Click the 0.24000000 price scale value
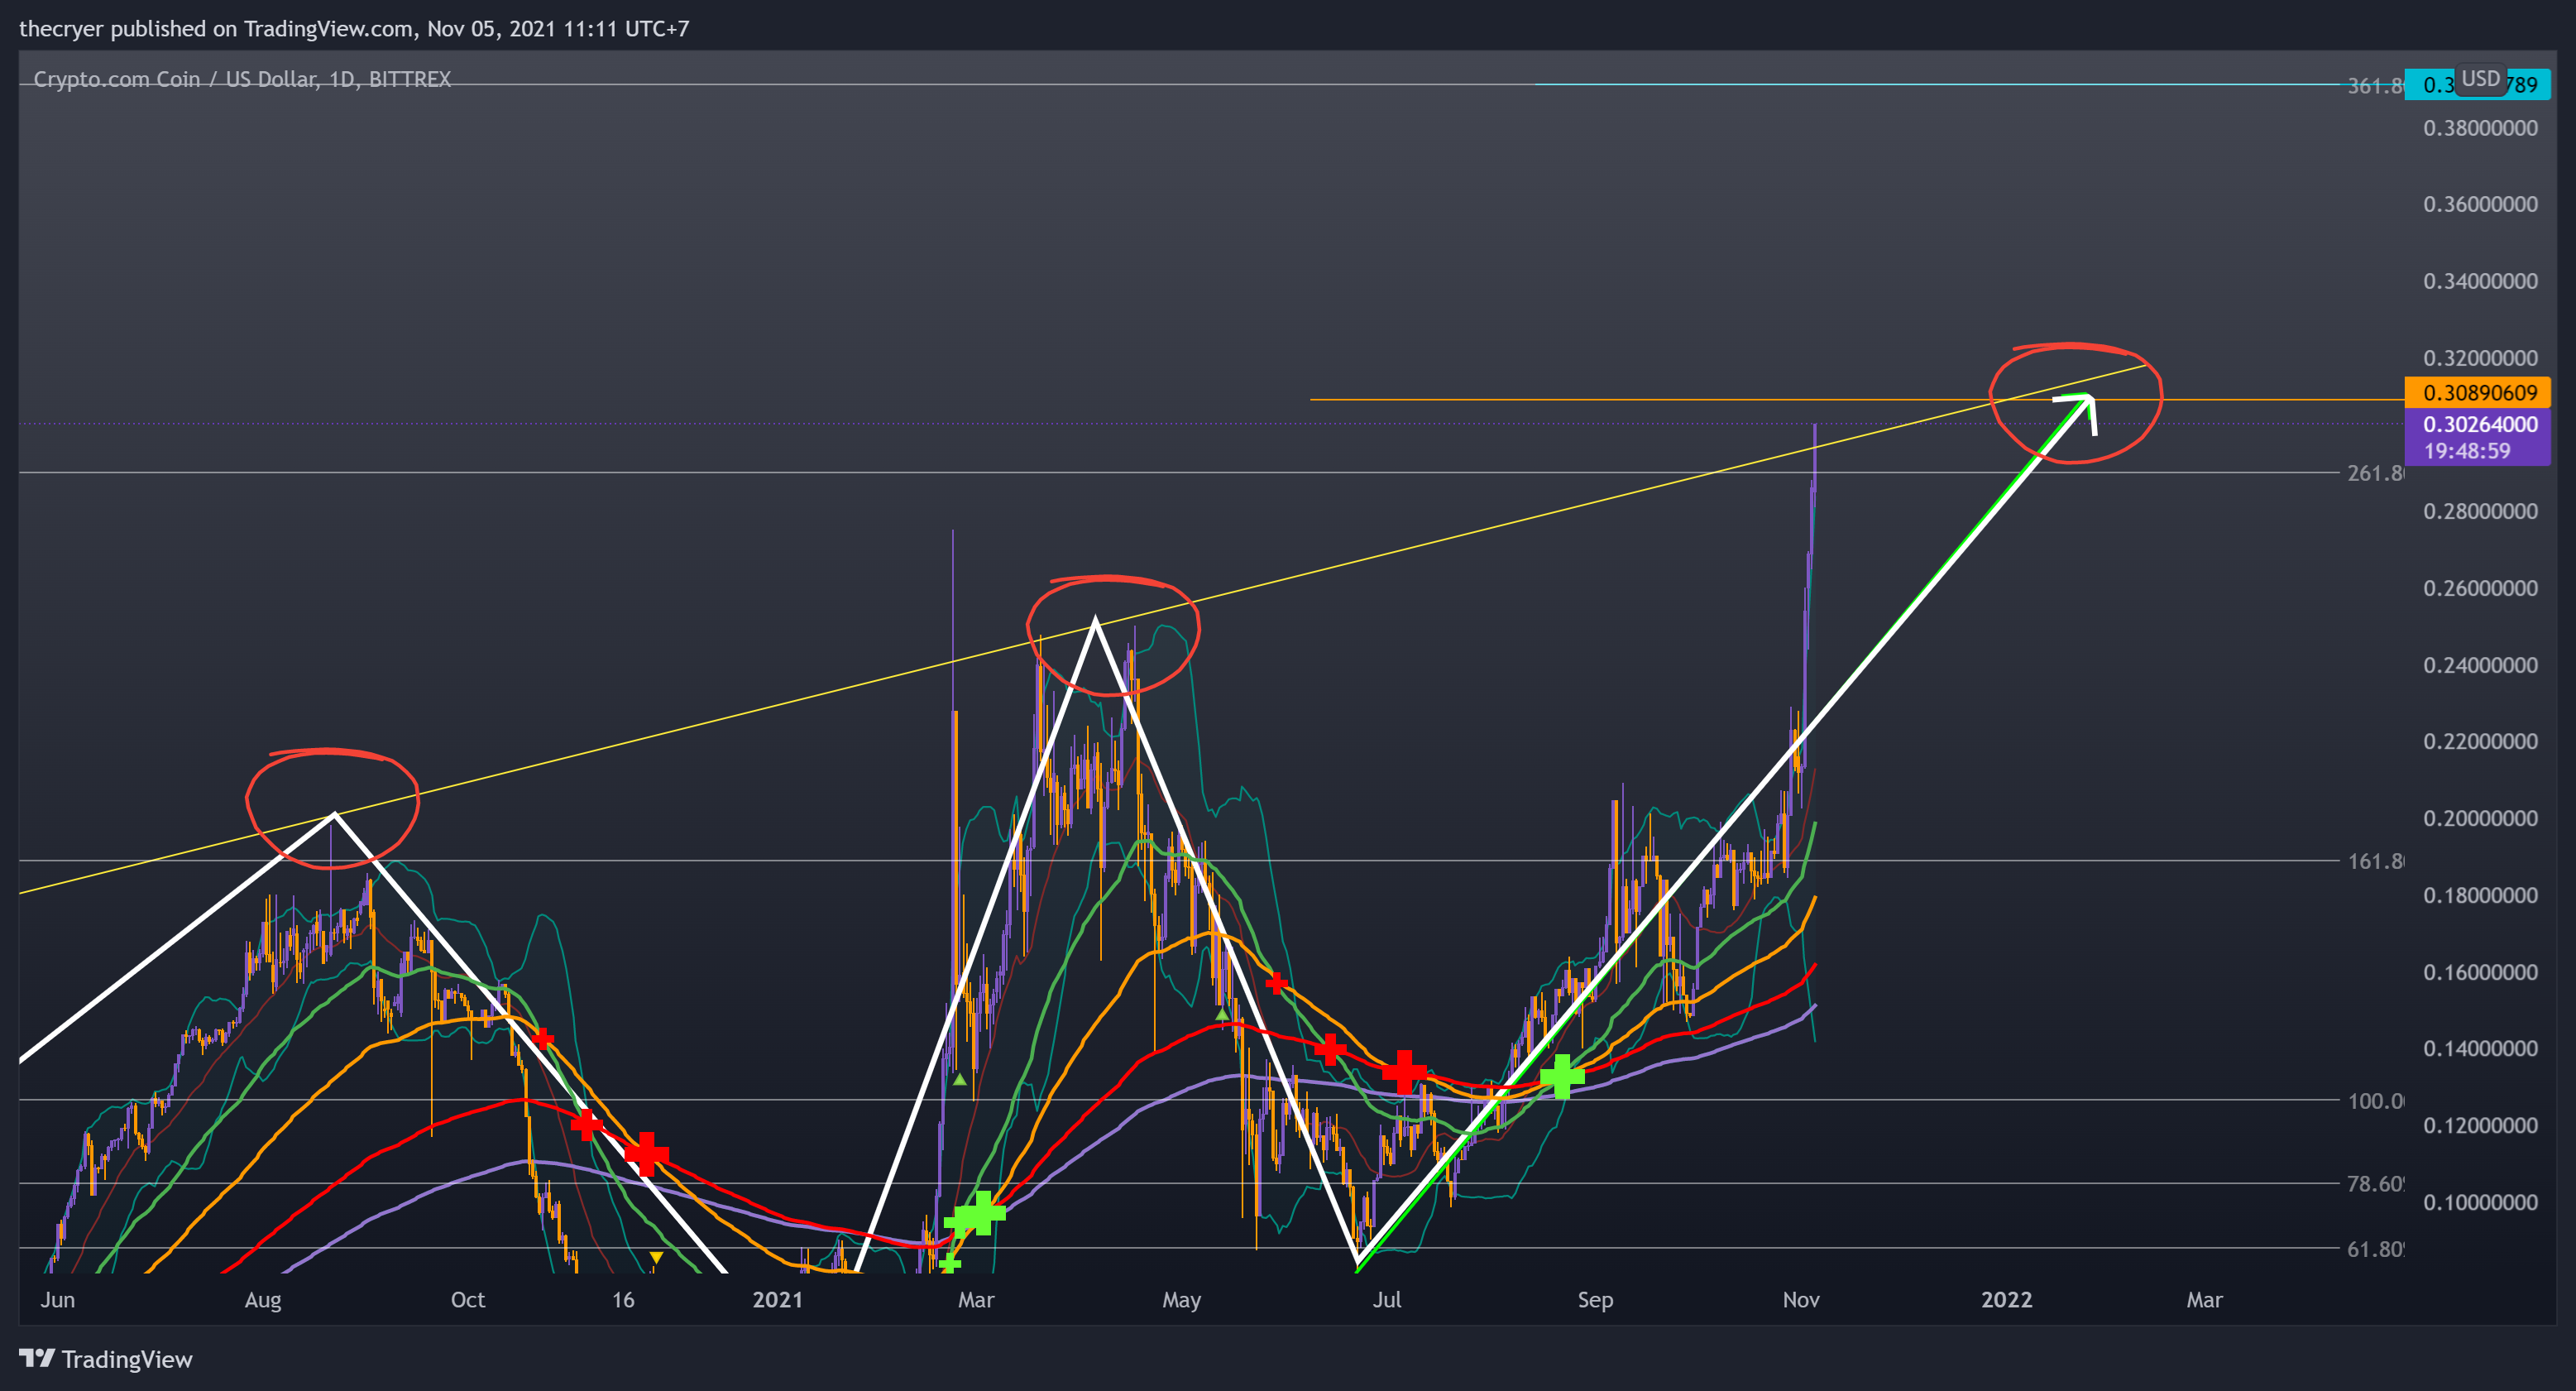Image resolution: width=2576 pixels, height=1391 pixels. (x=2480, y=665)
